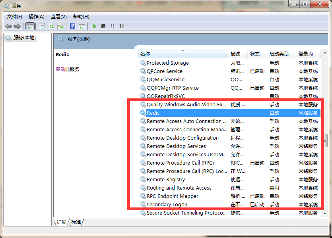Screen dimensions: 332x238
Task: Sort by the 启动类型 column header
Action: coord(281,54)
